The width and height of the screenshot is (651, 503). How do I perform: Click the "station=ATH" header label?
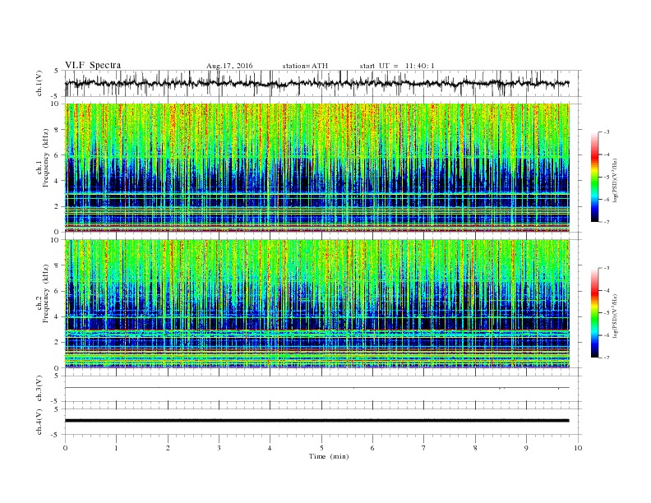point(305,66)
